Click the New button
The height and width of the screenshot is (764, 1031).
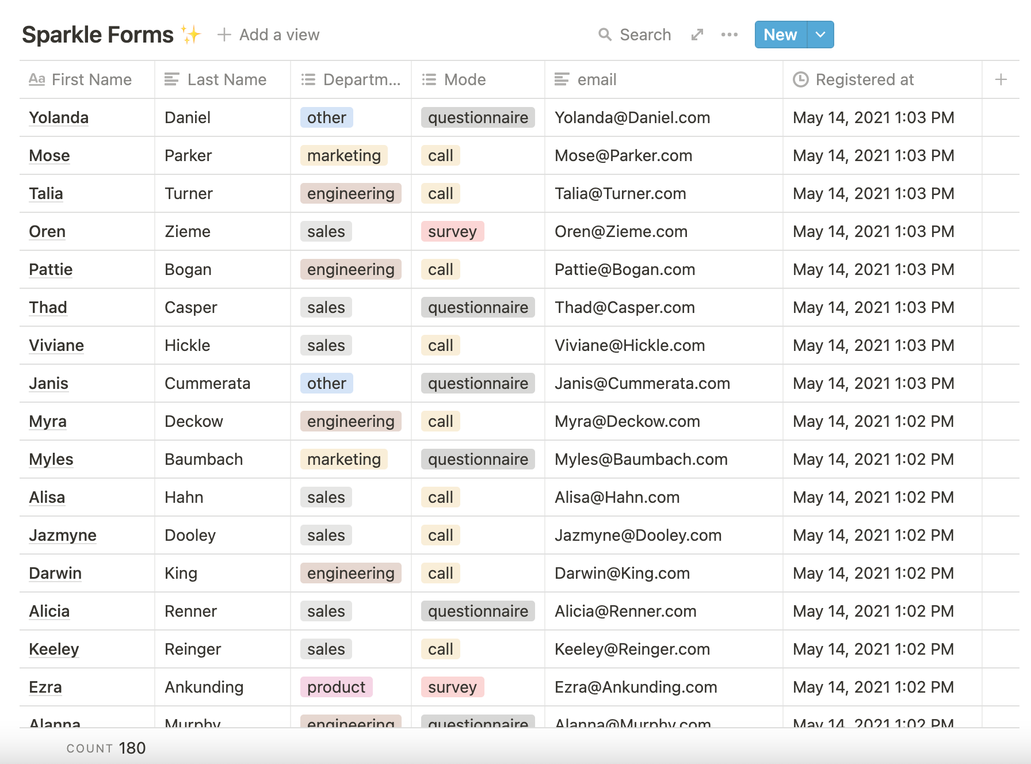780,35
